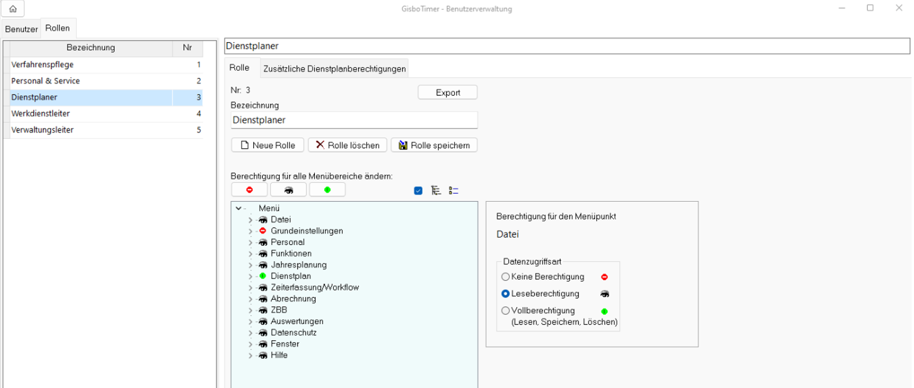Image resolution: width=914 pixels, height=388 pixels.
Task: Click the list view icon beside the tree icon
Action: (x=454, y=190)
